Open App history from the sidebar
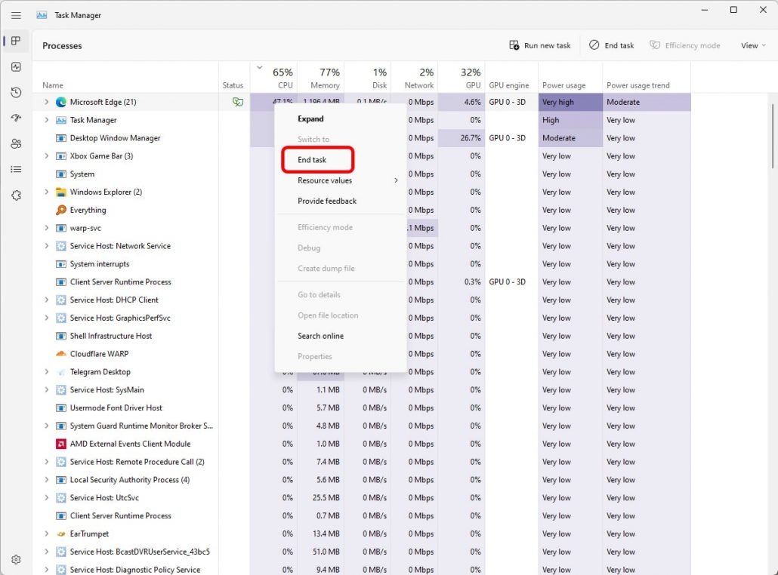The width and height of the screenshot is (778, 575). [16, 92]
